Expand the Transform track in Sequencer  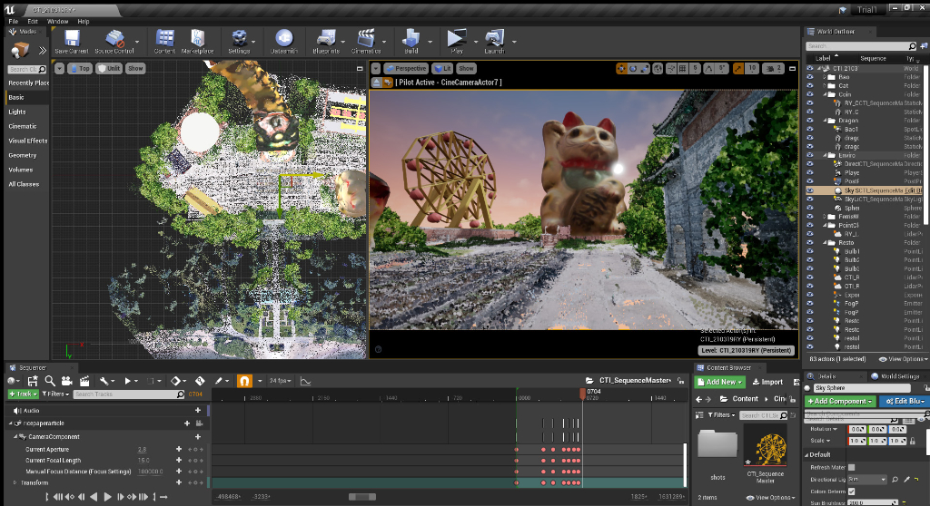(14, 482)
